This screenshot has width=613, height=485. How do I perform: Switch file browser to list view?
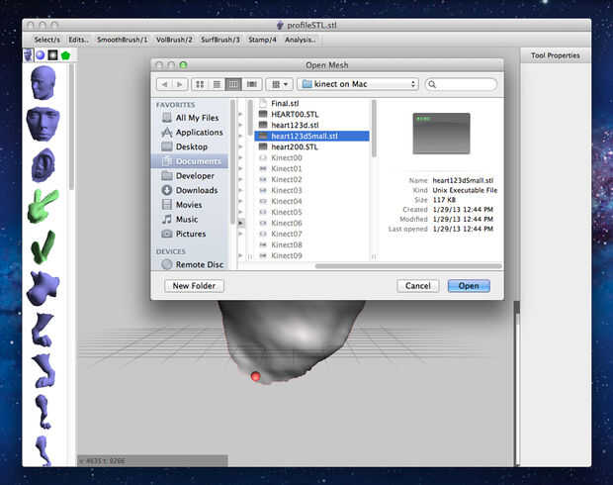217,84
